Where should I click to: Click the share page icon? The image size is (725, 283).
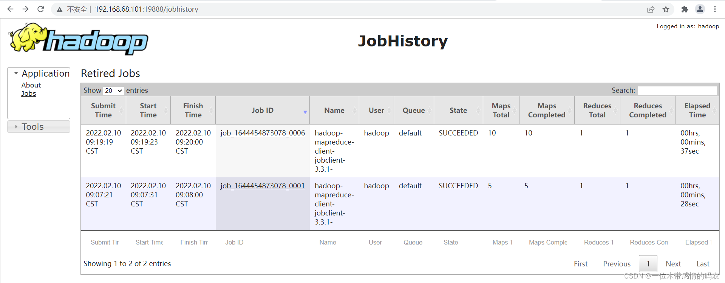[x=651, y=9]
